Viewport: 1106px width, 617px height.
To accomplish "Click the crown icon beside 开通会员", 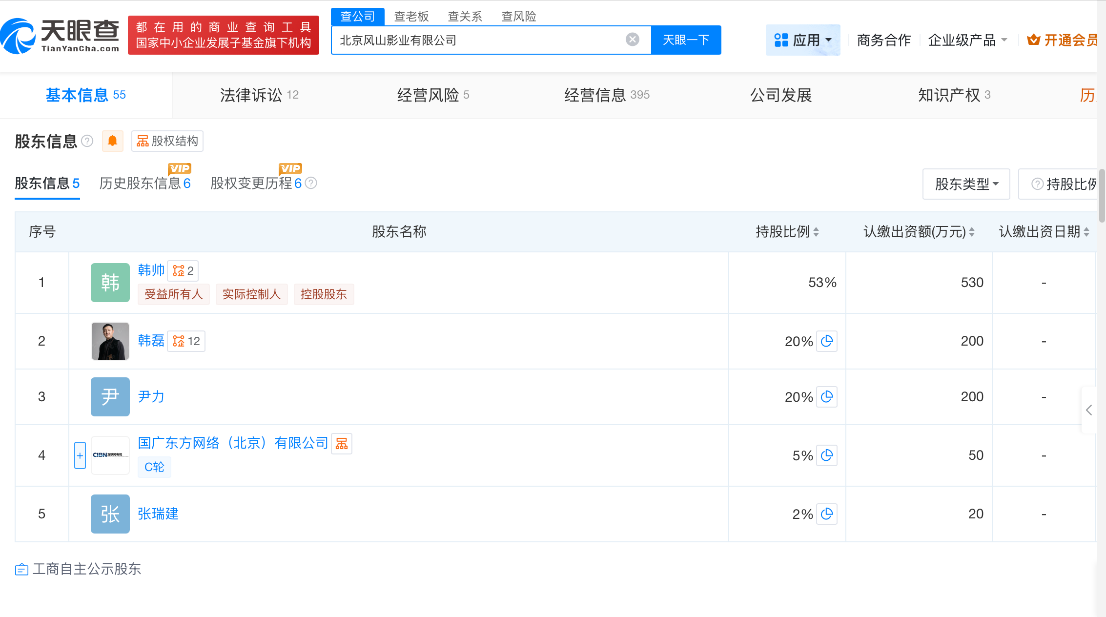I will pos(1033,40).
